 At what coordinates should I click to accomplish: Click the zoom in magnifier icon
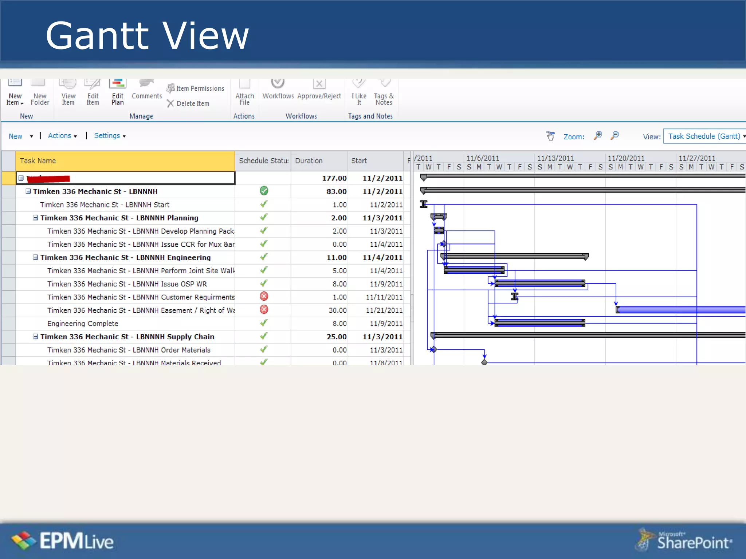(x=597, y=136)
